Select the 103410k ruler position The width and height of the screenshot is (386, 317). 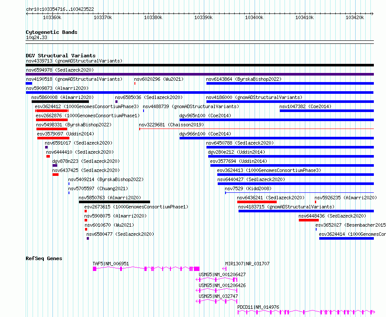tap(304, 17)
